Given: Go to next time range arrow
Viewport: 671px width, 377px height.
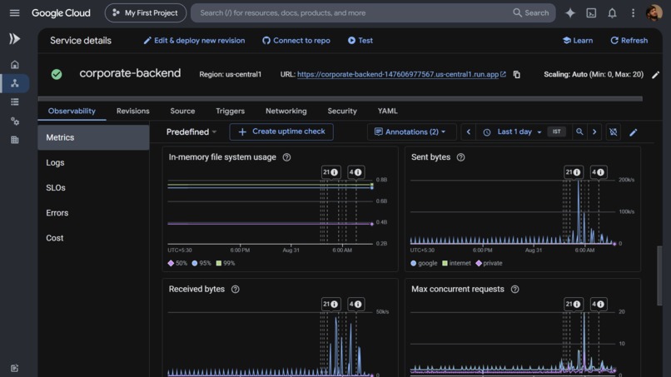Looking at the screenshot, I should coord(594,131).
